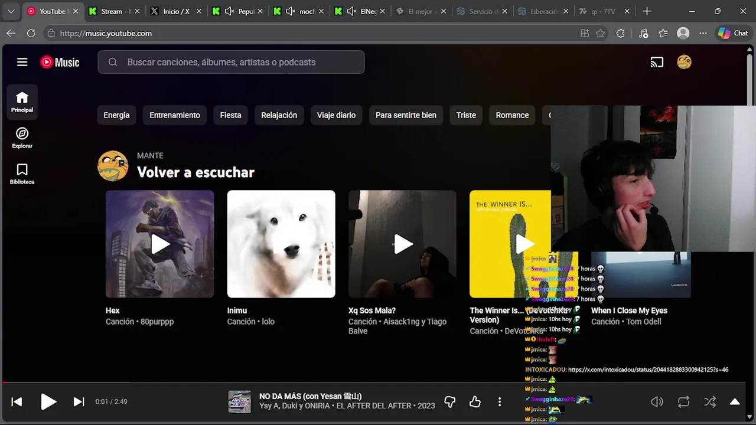
Task: Add this page to favorites star
Action: pos(600,33)
